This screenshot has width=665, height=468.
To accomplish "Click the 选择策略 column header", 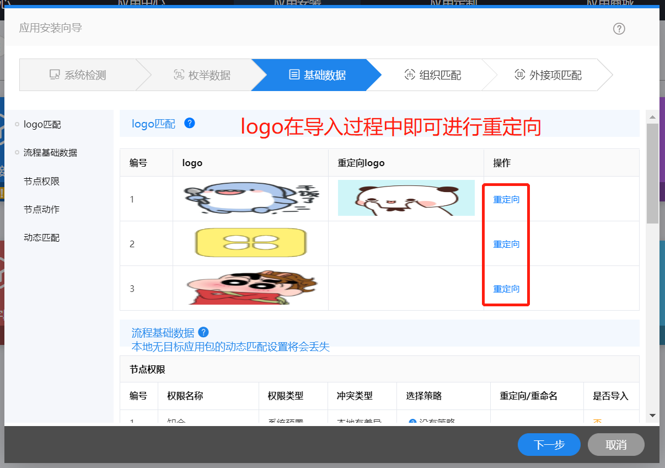I will point(424,396).
